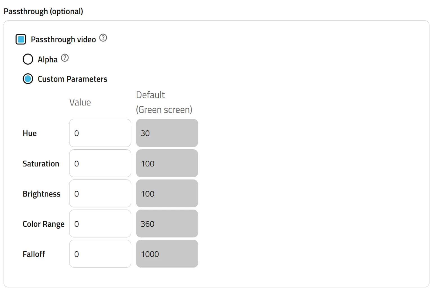The image size is (432, 288).
Task: Click the Default (Green screen) column header
Action: (x=164, y=102)
